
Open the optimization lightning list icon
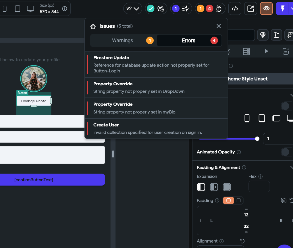point(185,9)
